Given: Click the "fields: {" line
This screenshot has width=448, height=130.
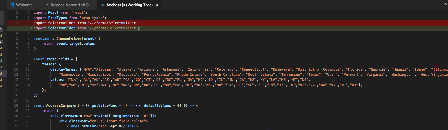Looking at the screenshot, I should (51, 64).
